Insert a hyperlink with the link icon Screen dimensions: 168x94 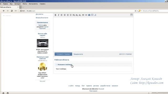click(86, 15)
